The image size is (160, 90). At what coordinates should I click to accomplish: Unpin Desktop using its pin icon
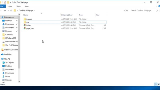(x=17, y=20)
